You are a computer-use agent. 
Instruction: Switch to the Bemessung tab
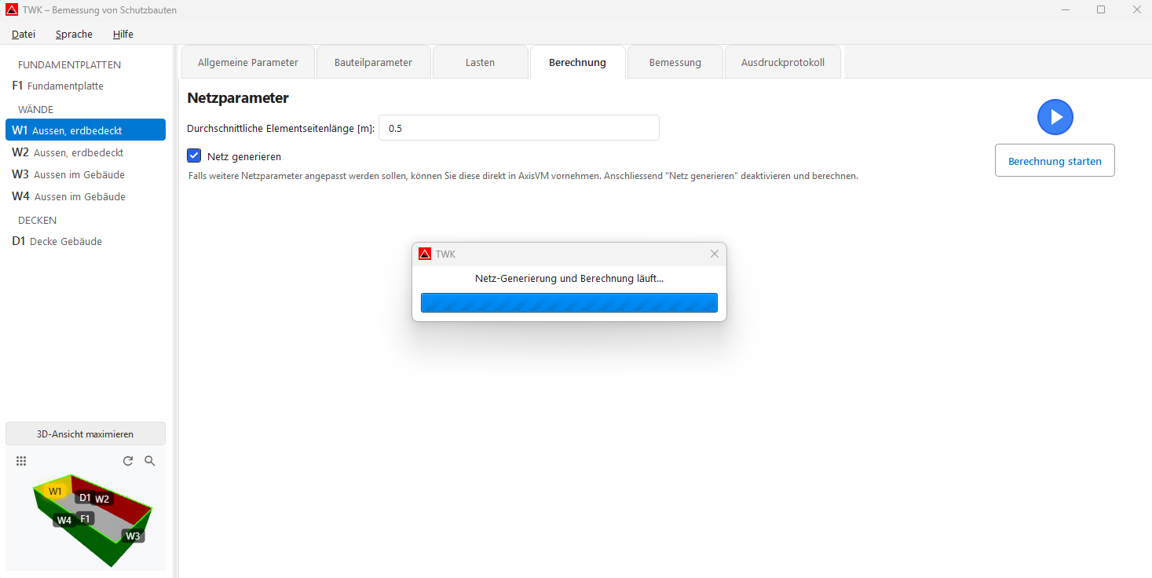point(675,61)
